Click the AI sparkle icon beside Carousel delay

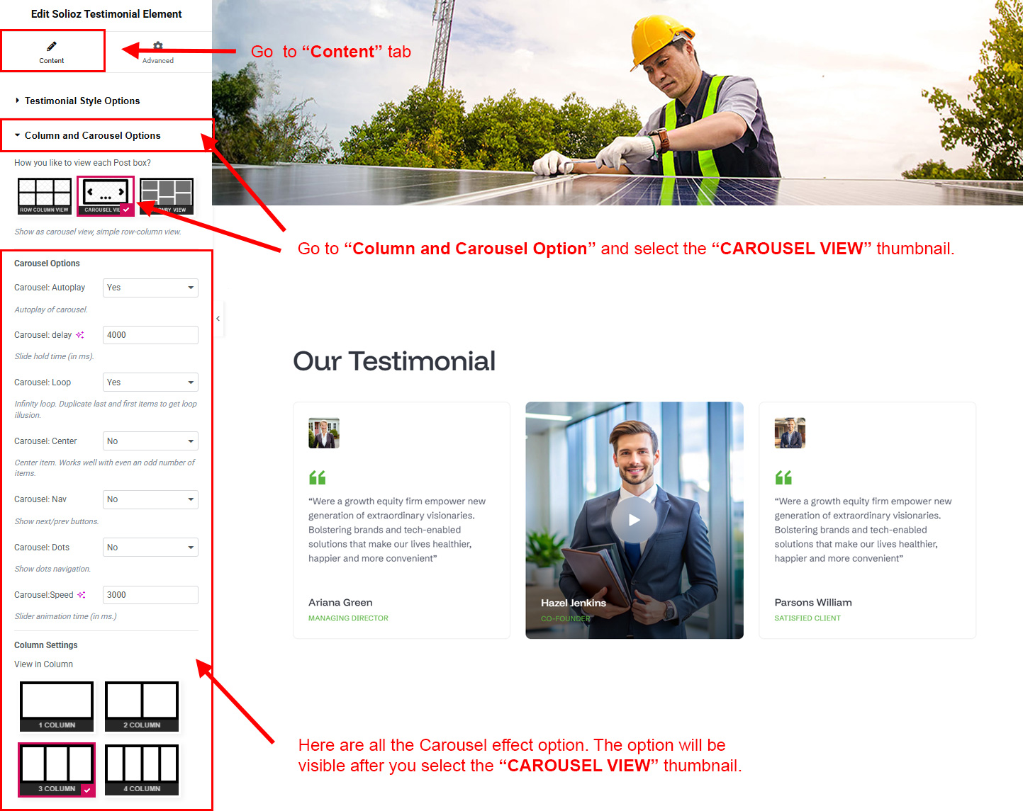click(x=80, y=335)
